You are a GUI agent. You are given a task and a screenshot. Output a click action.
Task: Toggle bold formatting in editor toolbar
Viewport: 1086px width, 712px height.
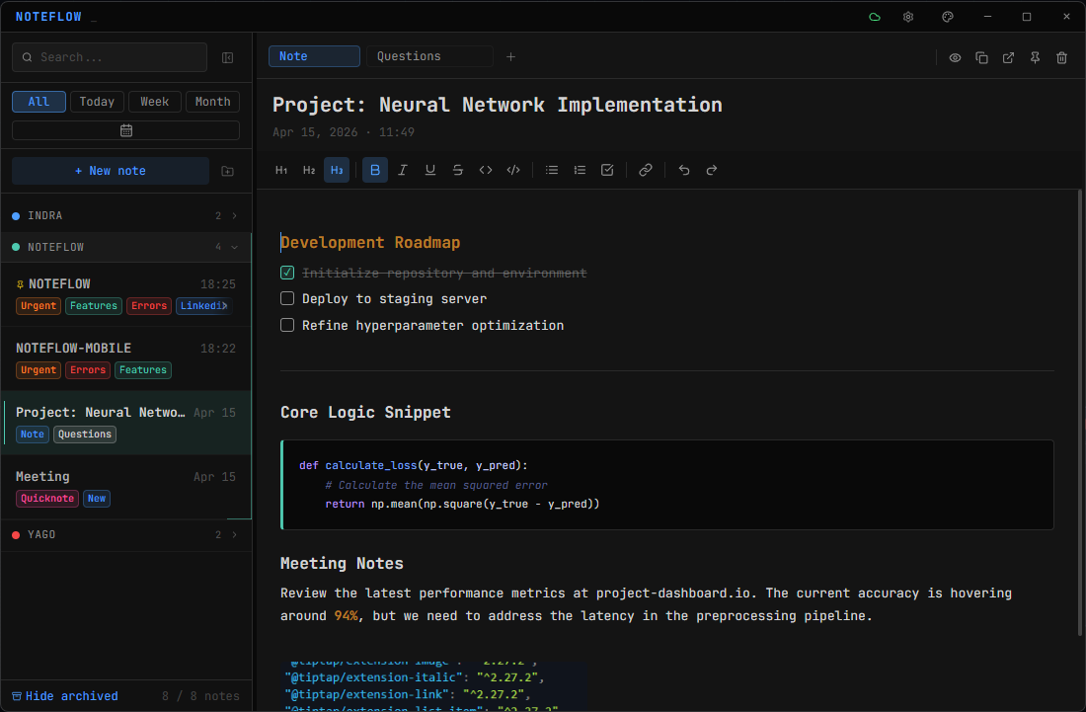click(x=375, y=170)
